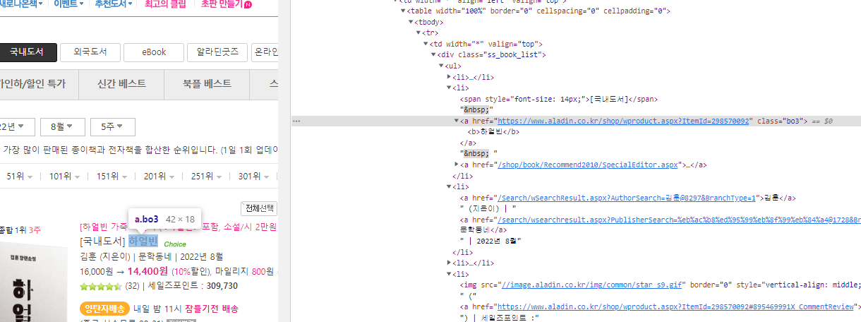The height and width of the screenshot is (322, 861).
Task: Collapse the div class="ss_book_list" node
Action: [433, 55]
